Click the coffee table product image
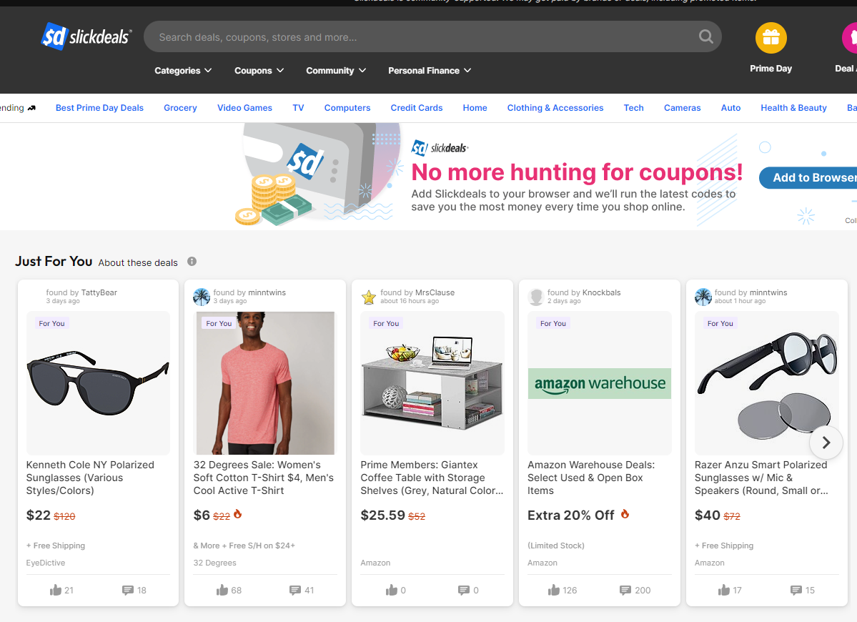The width and height of the screenshot is (857, 622). [432, 382]
